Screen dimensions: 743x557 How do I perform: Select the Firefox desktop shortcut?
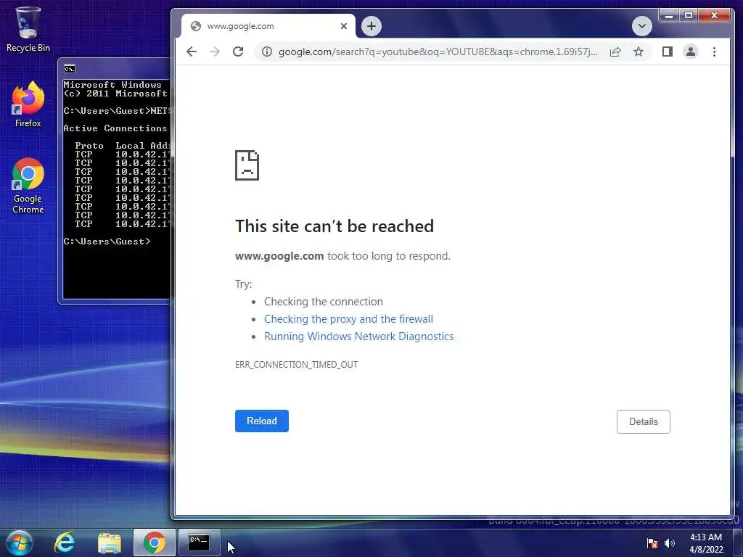[x=28, y=104]
